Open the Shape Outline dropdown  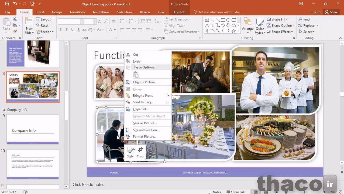click(x=280, y=25)
